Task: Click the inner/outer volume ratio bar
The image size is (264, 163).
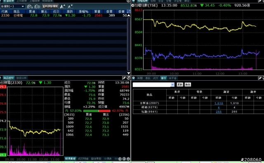Action: [97, 111]
